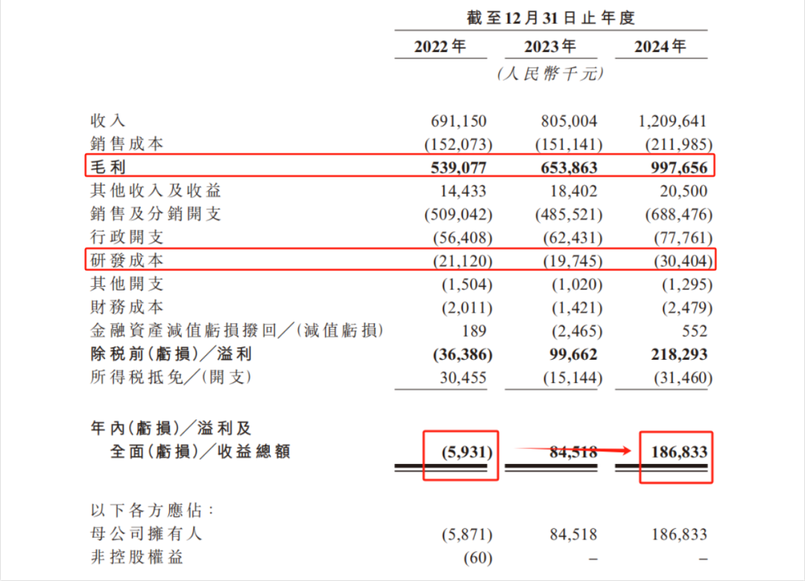Viewport: 805px width, 581px height.
Task: Click the red-boxed 186,833 total figure
Action: coord(676,451)
